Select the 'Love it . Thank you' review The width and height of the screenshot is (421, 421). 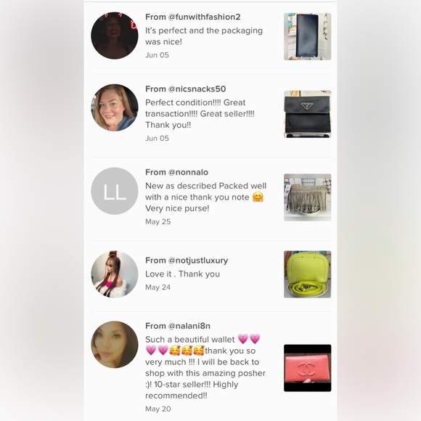(x=183, y=274)
